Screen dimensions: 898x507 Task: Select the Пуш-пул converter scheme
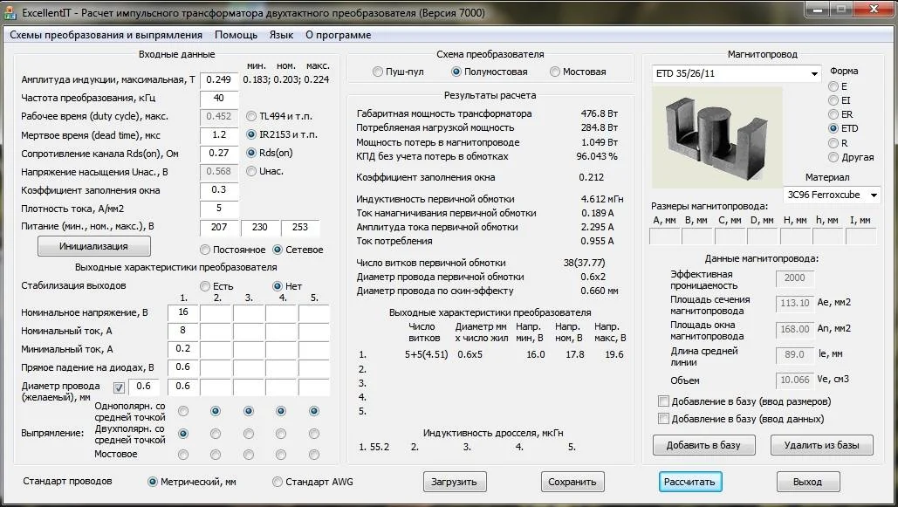(378, 72)
